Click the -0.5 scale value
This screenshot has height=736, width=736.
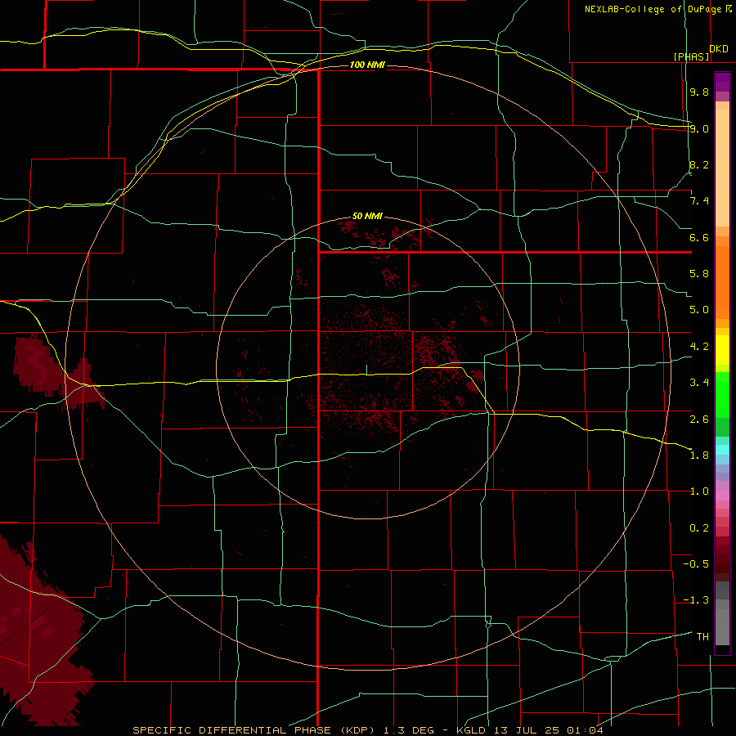(696, 563)
